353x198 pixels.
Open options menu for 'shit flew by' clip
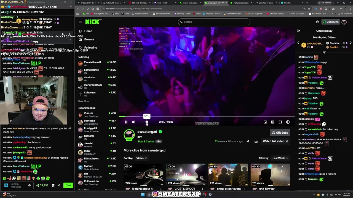click(287, 189)
